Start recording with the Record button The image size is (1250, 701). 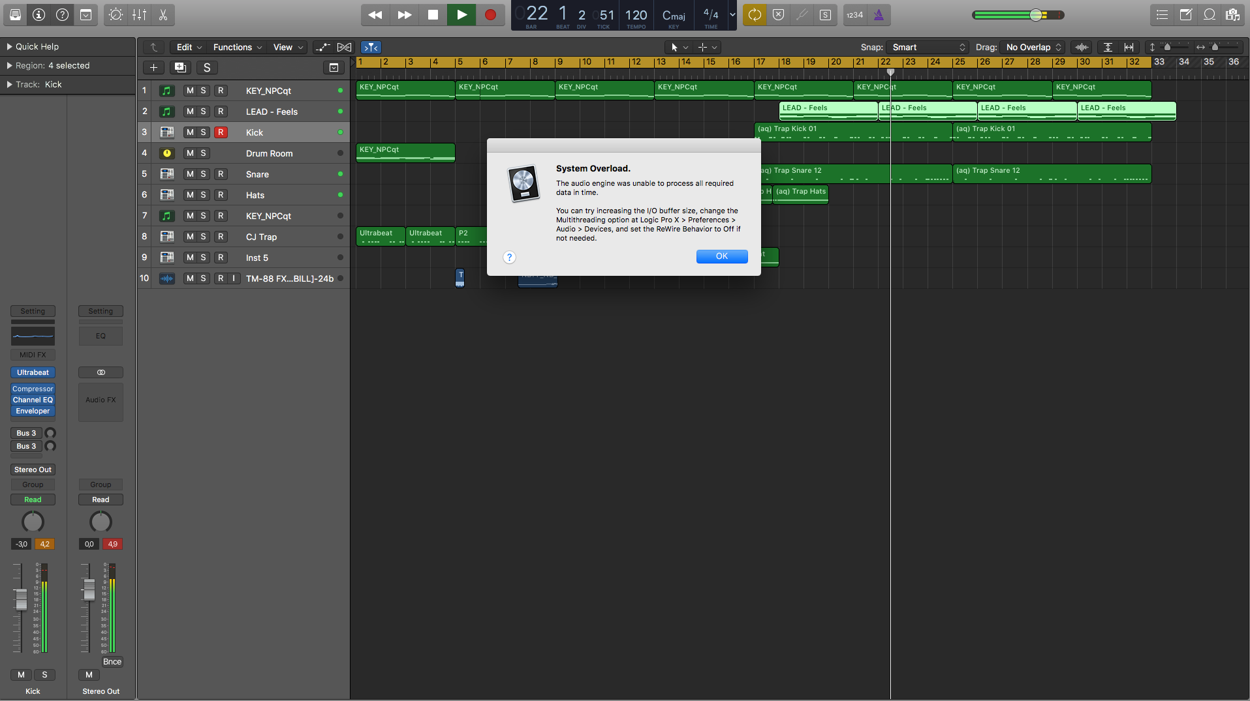[490, 14]
